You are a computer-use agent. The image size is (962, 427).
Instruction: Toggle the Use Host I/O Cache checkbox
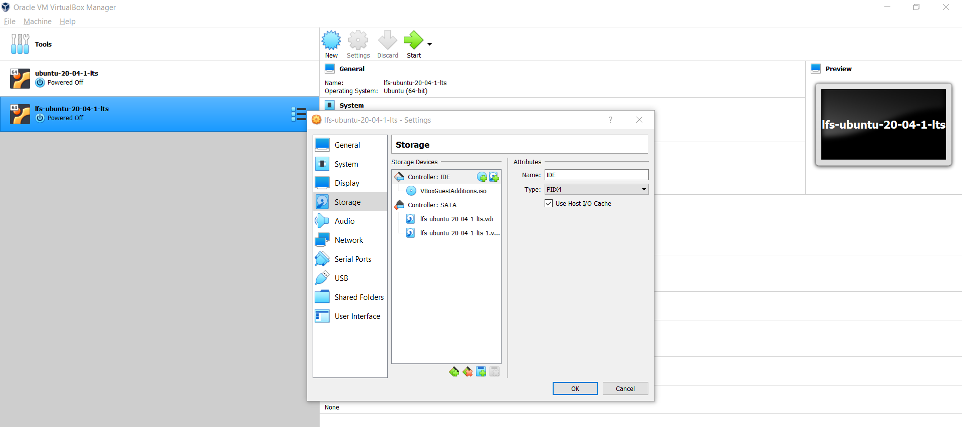click(x=549, y=203)
